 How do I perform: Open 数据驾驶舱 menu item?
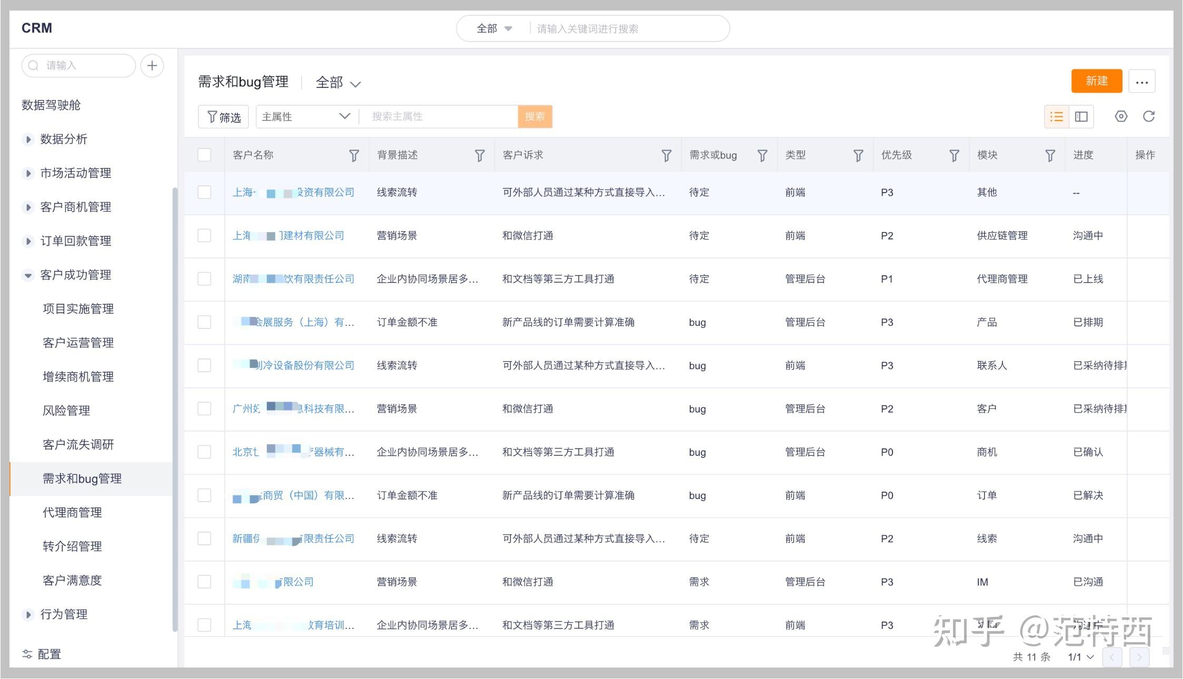coord(51,105)
